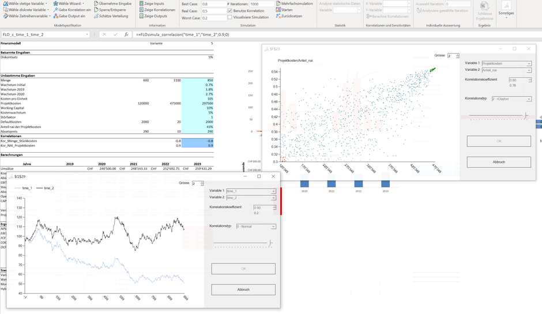542x314 pixels.
Task: Click the fx insert function icon
Action: (126, 35)
